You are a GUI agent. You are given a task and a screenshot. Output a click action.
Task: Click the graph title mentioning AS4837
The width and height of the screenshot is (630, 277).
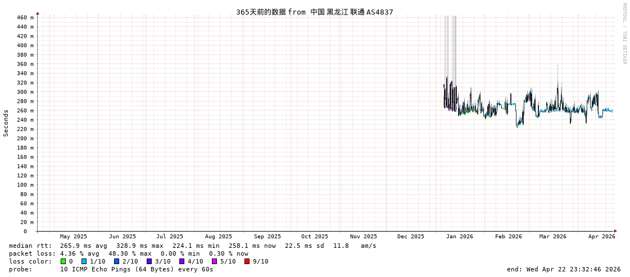tap(314, 12)
